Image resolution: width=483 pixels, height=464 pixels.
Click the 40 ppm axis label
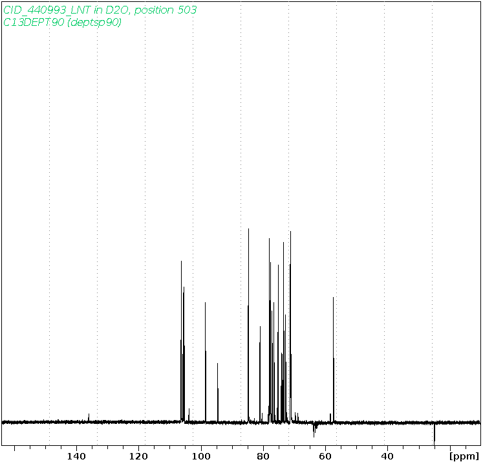pyautogui.click(x=387, y=456)
